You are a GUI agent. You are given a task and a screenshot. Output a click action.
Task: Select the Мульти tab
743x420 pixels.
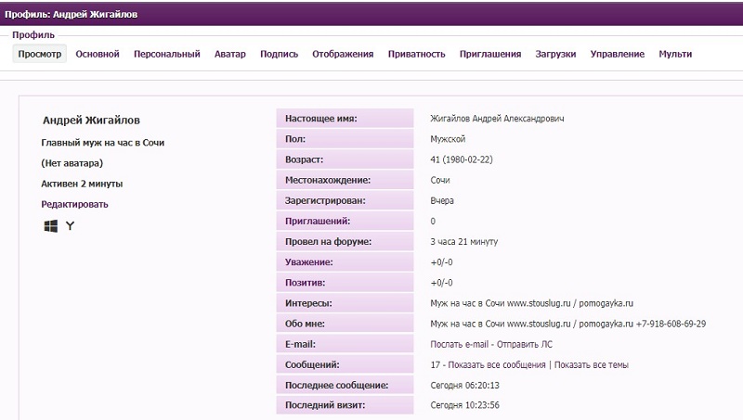click(x=675, y=54)
